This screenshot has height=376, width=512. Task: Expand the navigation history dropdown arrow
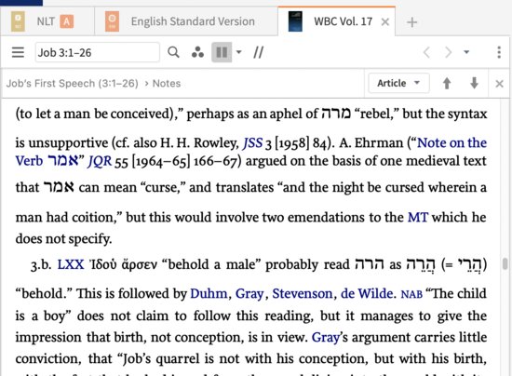pyautogui.click(x=466, y=52)
